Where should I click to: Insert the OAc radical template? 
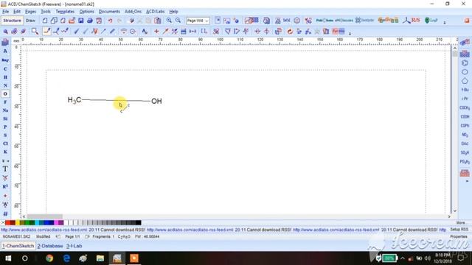(465, 144)
